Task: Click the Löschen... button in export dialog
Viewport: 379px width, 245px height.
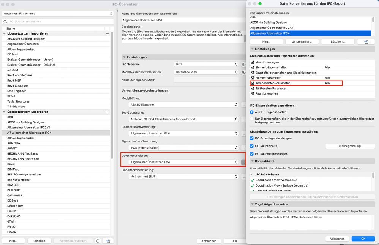Action: point(338,42)
